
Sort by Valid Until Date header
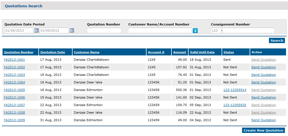[202, 52]
